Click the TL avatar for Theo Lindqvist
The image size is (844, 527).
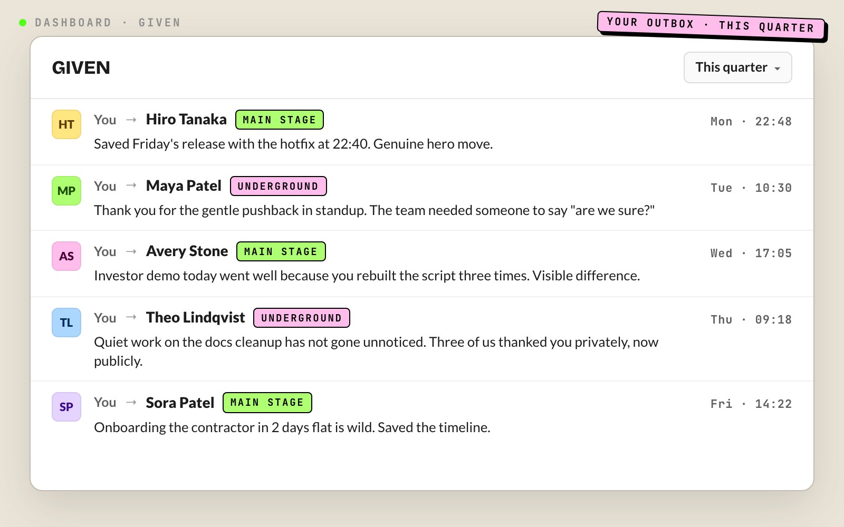click(66, 323)
